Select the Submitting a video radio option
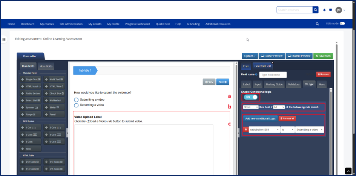Screen dimensions: 356x176 (x=76, y=100)
